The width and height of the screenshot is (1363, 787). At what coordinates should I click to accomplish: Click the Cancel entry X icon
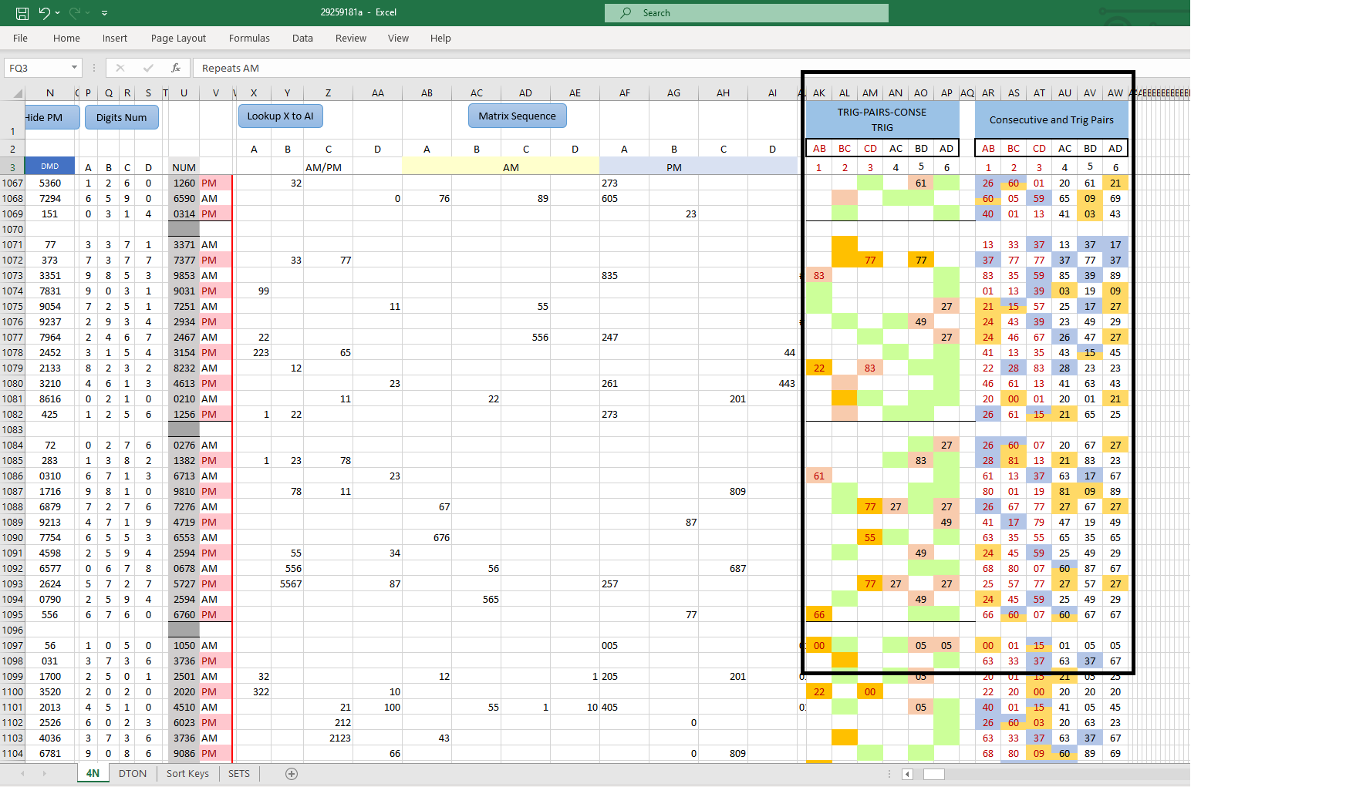tap(120, 68)
